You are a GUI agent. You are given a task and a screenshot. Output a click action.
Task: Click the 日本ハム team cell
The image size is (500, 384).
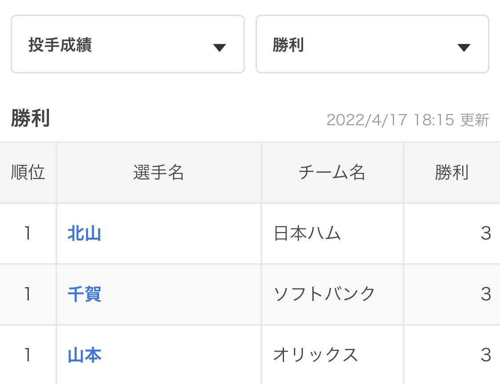click(x=332, y=233)
